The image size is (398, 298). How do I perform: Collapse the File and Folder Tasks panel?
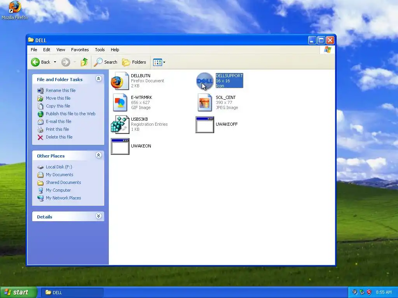98,79
